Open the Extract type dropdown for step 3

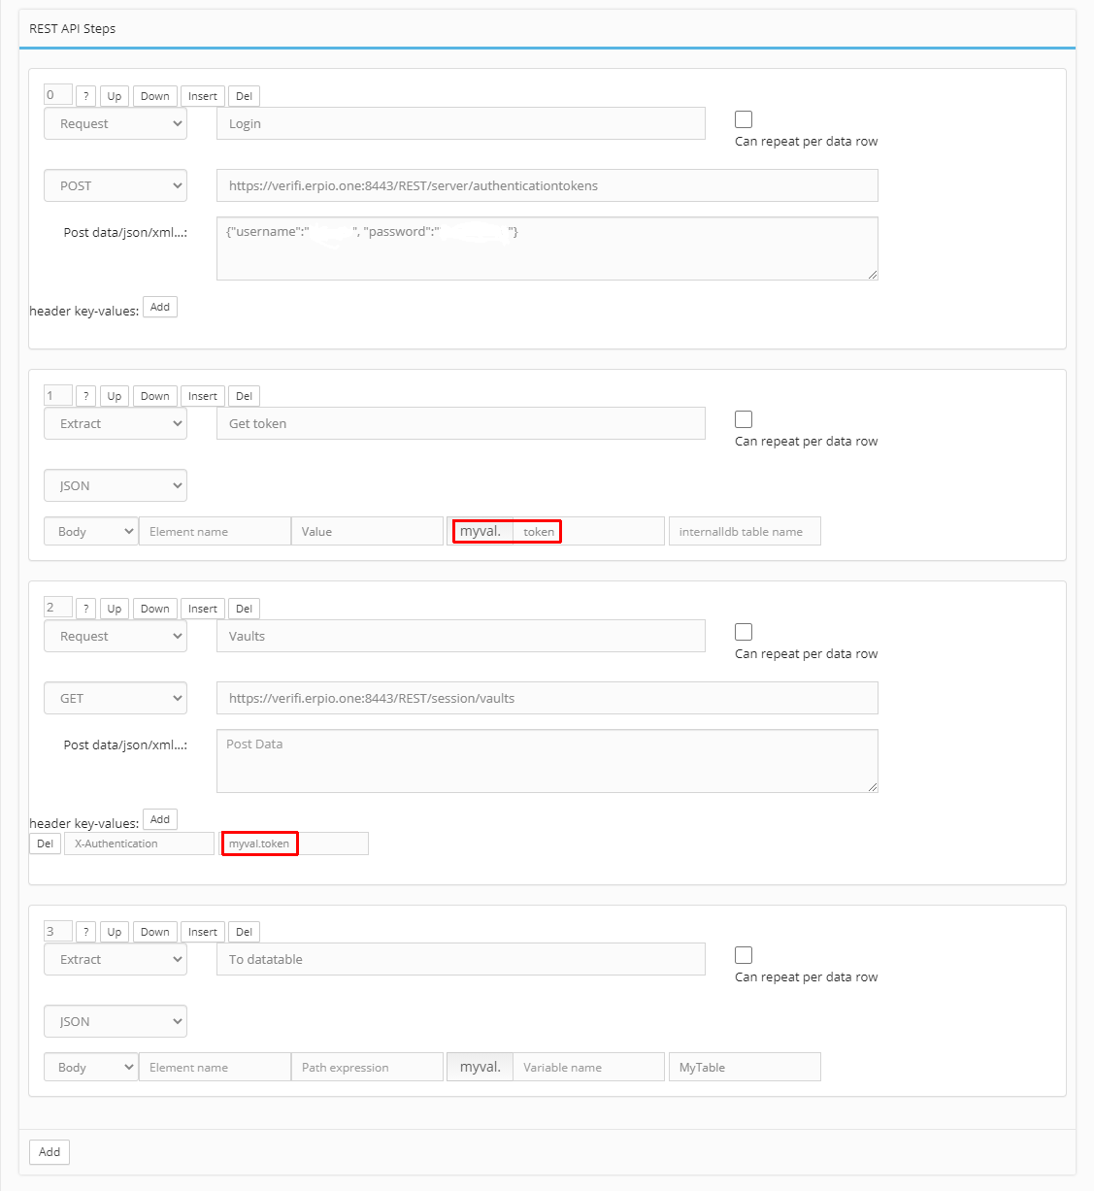pyautogui.click(x=116, y=959)
